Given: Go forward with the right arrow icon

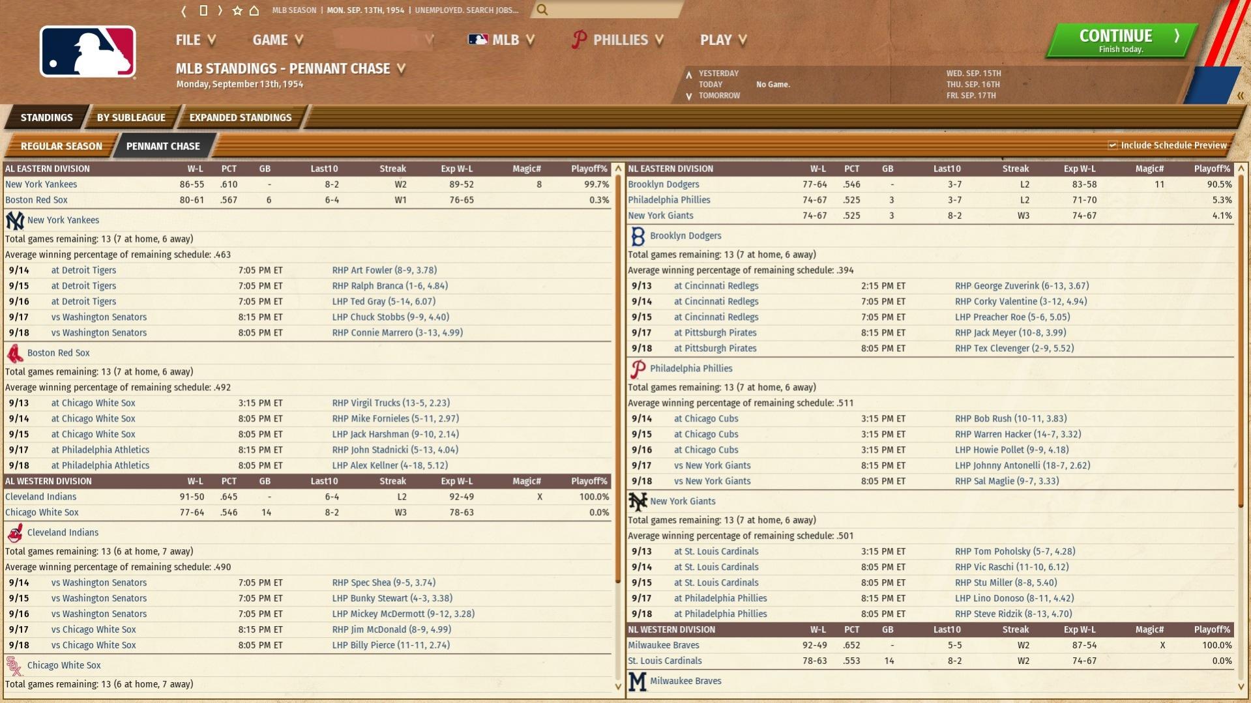Looking at the screenshot, I should [220, 10].
